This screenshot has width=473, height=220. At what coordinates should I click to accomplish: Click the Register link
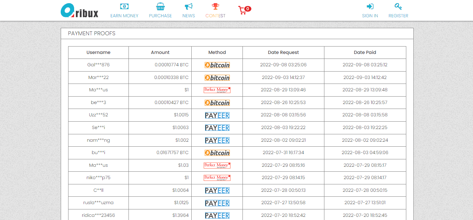(x=398, y=11)
